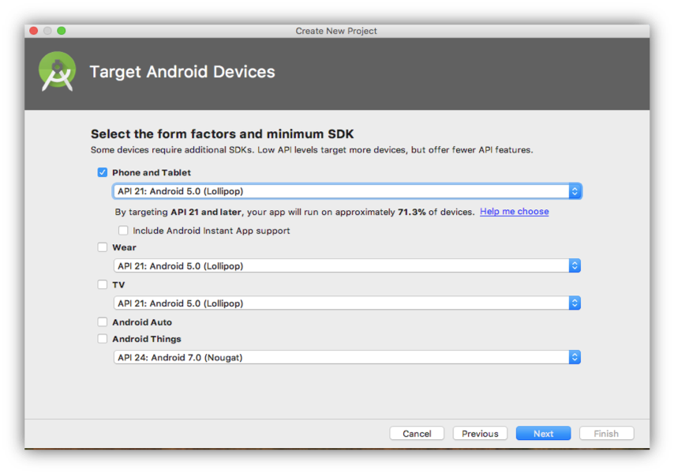Uncheck the Phone and Tablet form factor

coord(103,172)
